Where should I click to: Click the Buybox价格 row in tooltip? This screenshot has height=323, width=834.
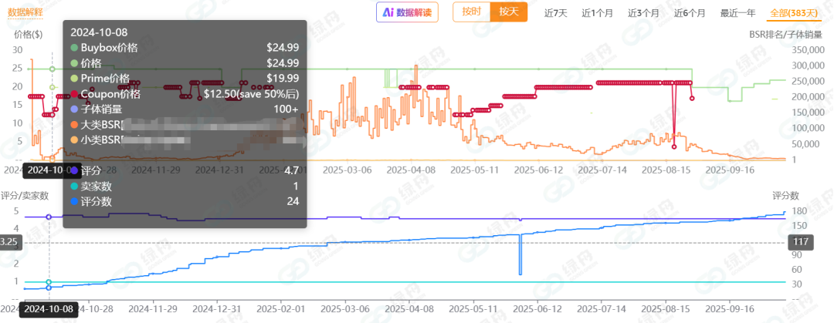tap(185, 47)
